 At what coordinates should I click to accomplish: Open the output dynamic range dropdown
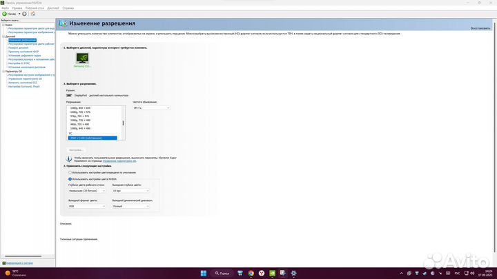pos(130,206)
